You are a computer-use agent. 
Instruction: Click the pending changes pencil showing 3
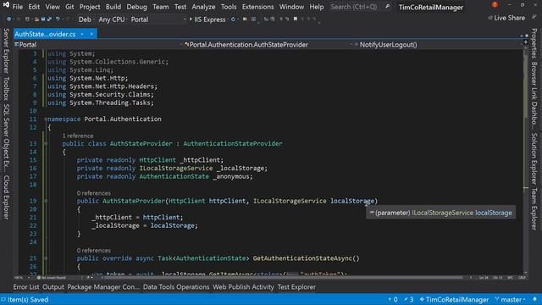pyautogui.click(x=409, y=300)
